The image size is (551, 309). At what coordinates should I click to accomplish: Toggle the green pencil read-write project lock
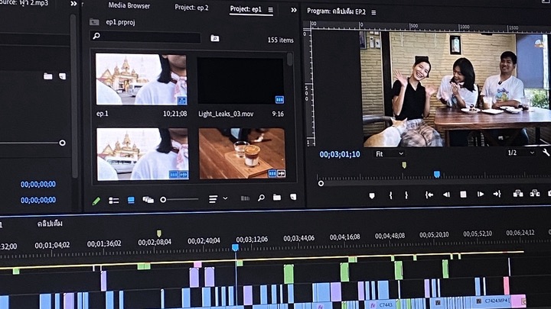(96, 201)
